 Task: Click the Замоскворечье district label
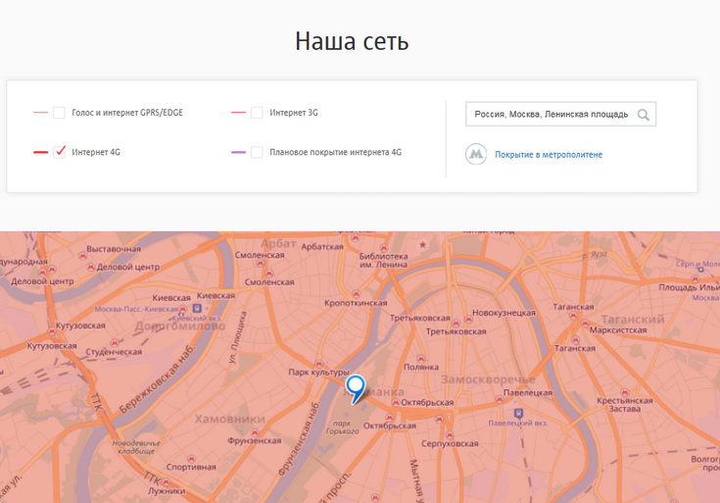488,379
